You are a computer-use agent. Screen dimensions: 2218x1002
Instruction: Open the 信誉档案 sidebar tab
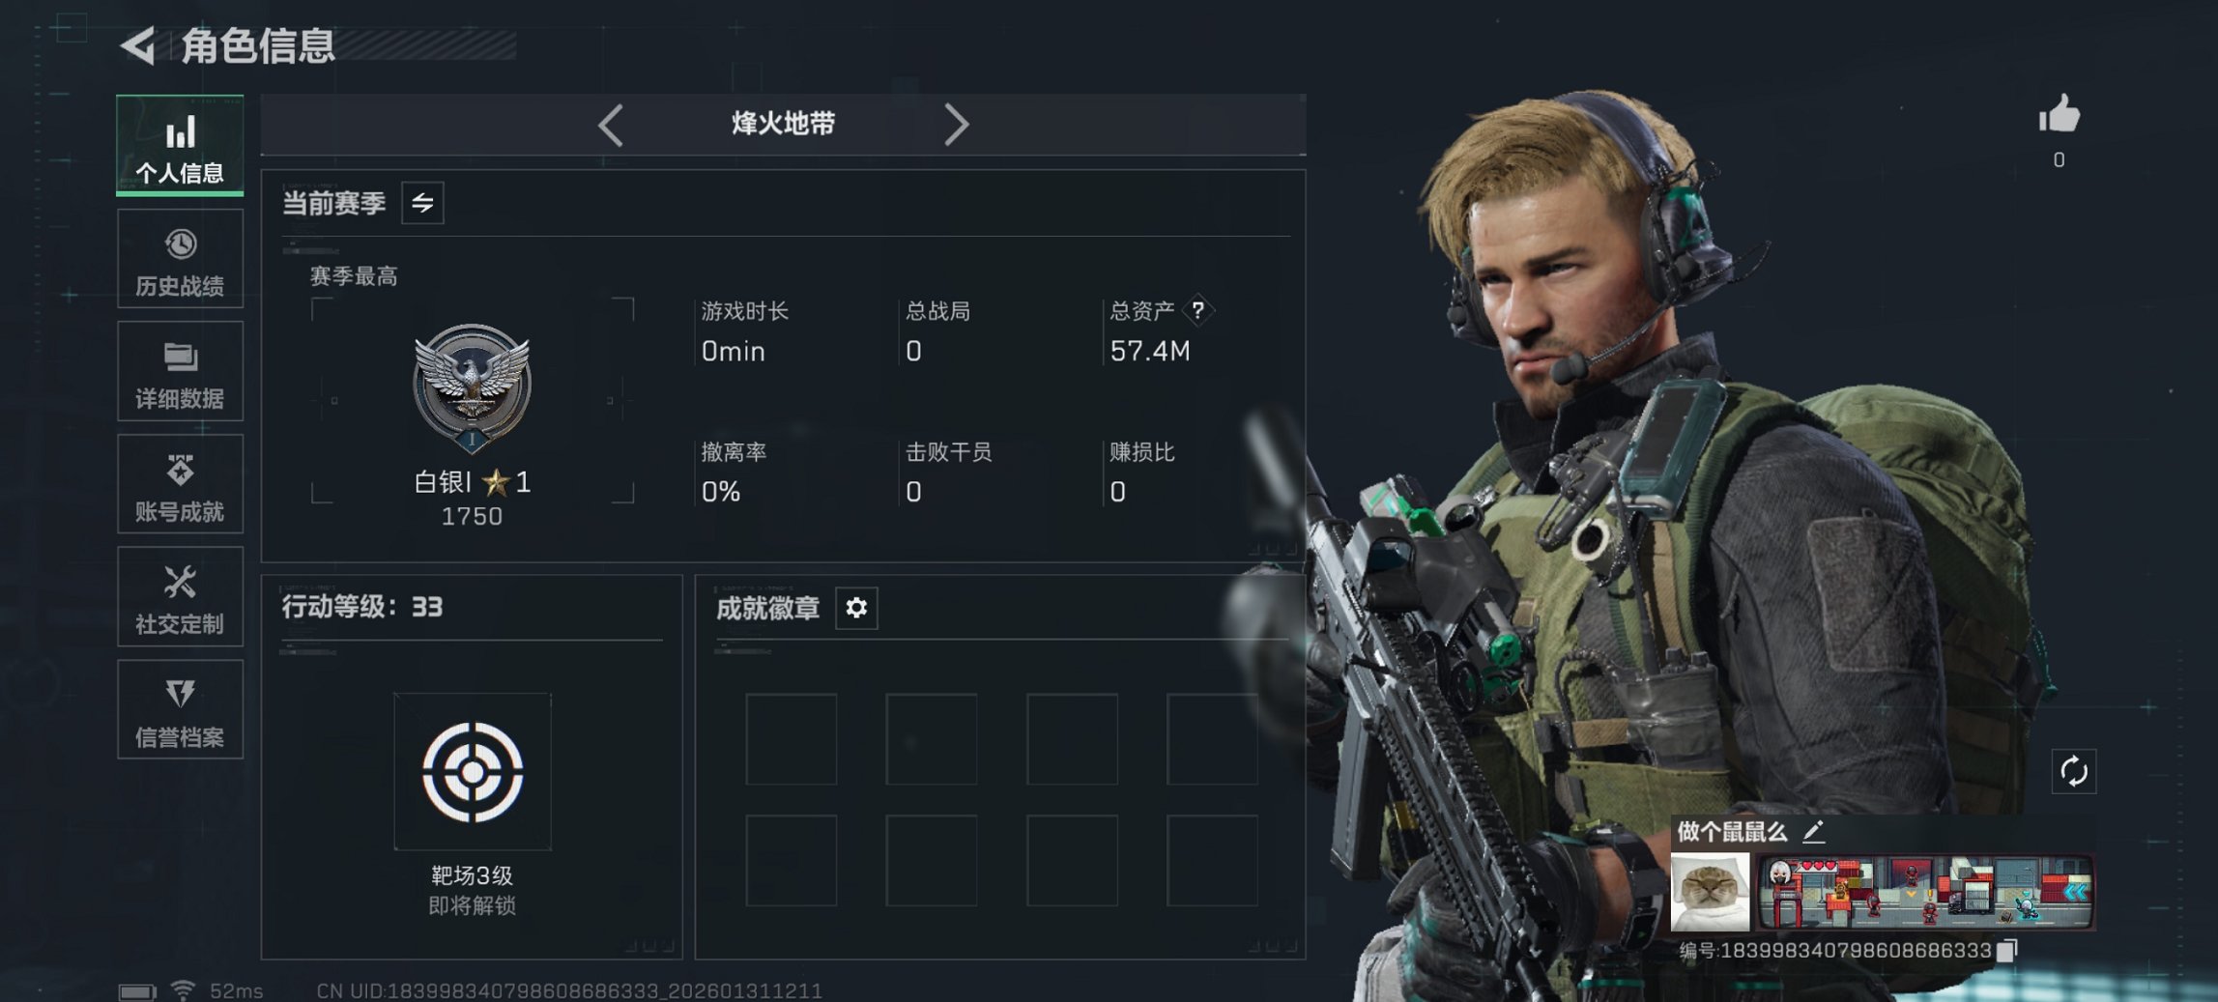pos(180,709)
